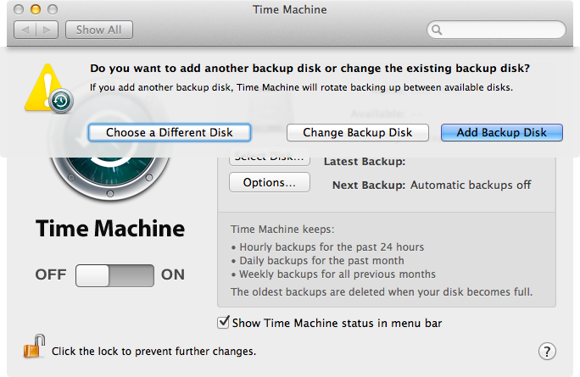
Task: Click 'The oldest backups are deleted' sentence
Action: (x=382, y=292)
